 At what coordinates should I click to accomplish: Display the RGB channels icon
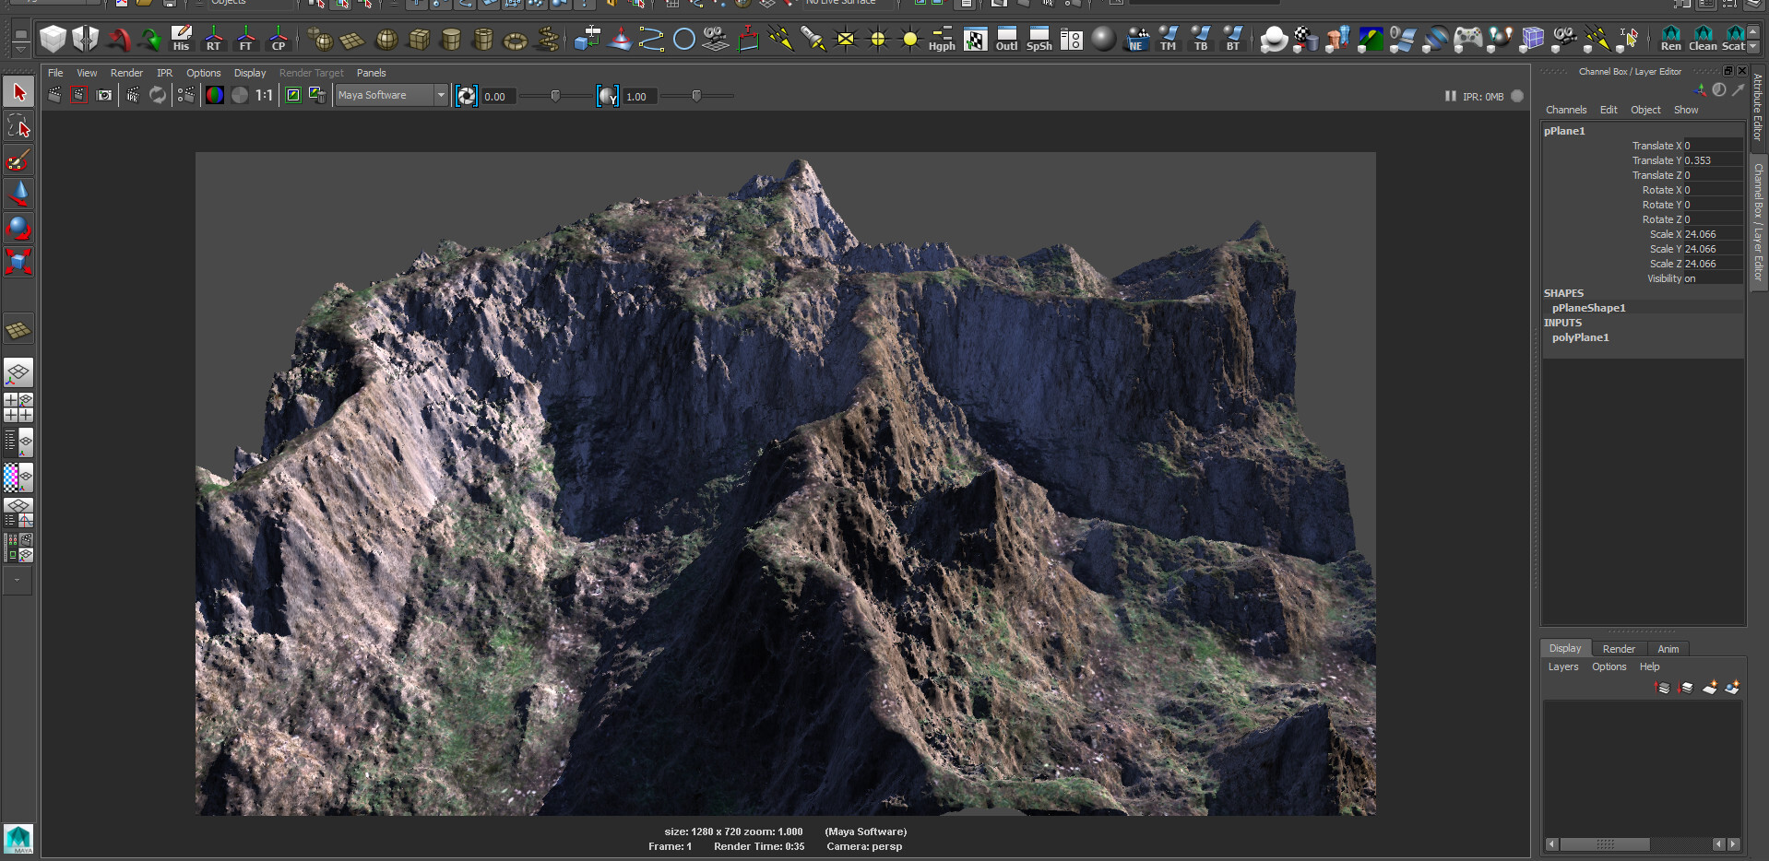pos(214,95)
